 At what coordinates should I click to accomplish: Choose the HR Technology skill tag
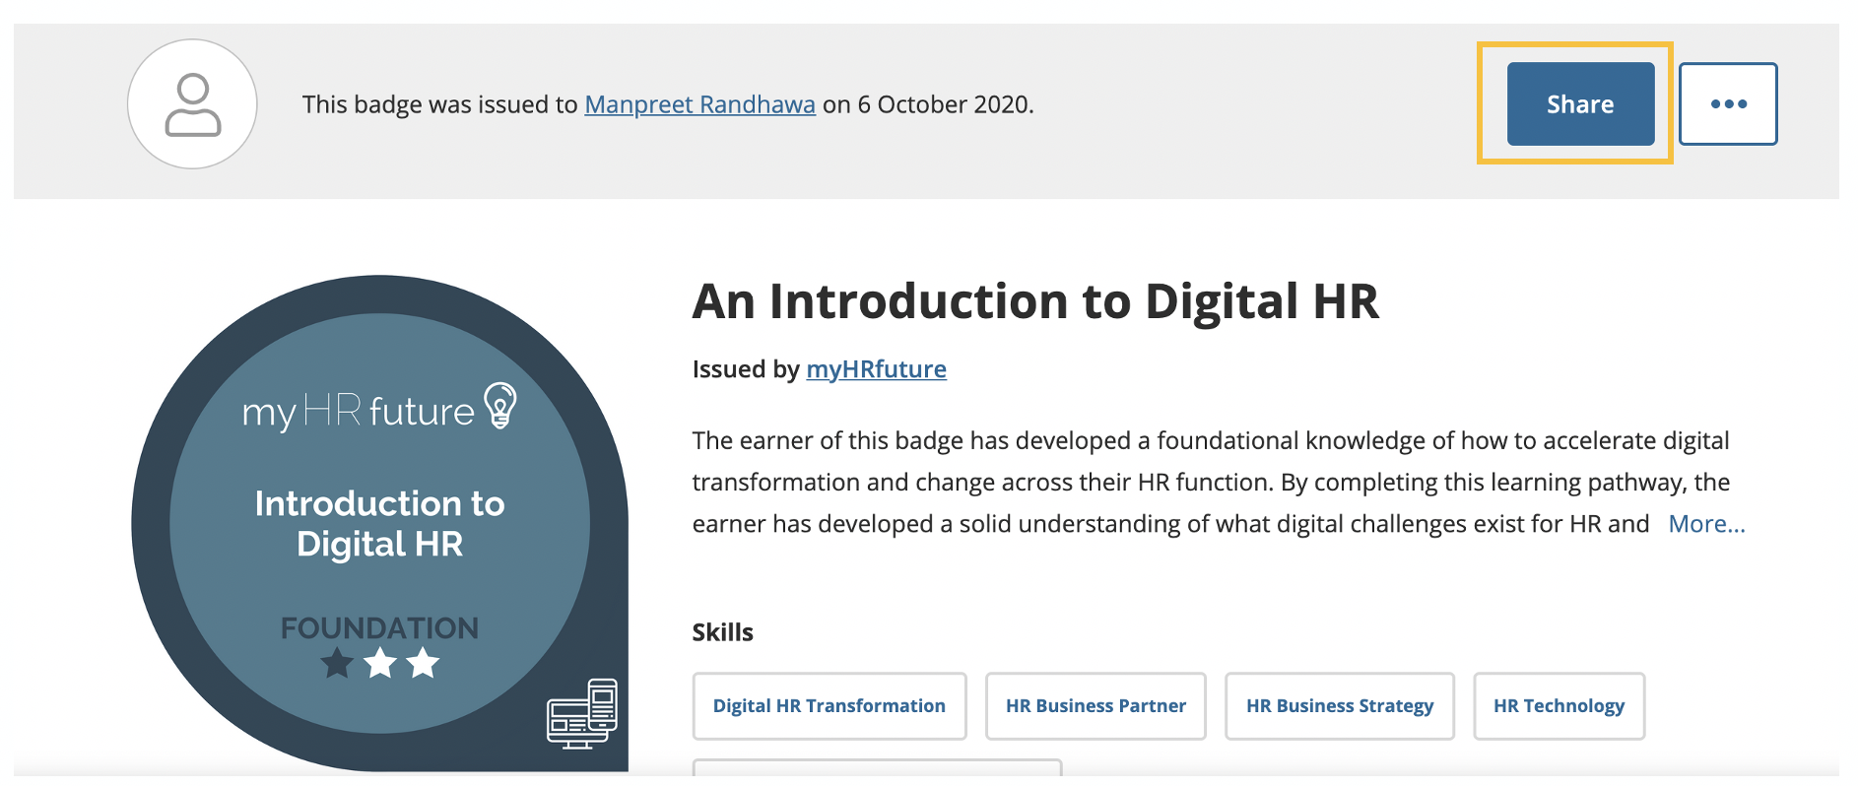click(x=1559, y=706)
